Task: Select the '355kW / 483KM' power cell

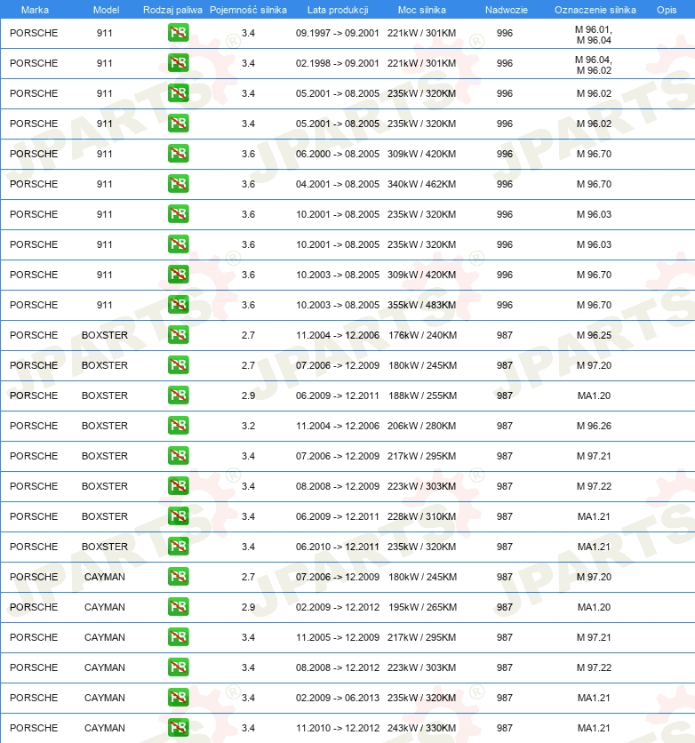Action: point(421,305)
